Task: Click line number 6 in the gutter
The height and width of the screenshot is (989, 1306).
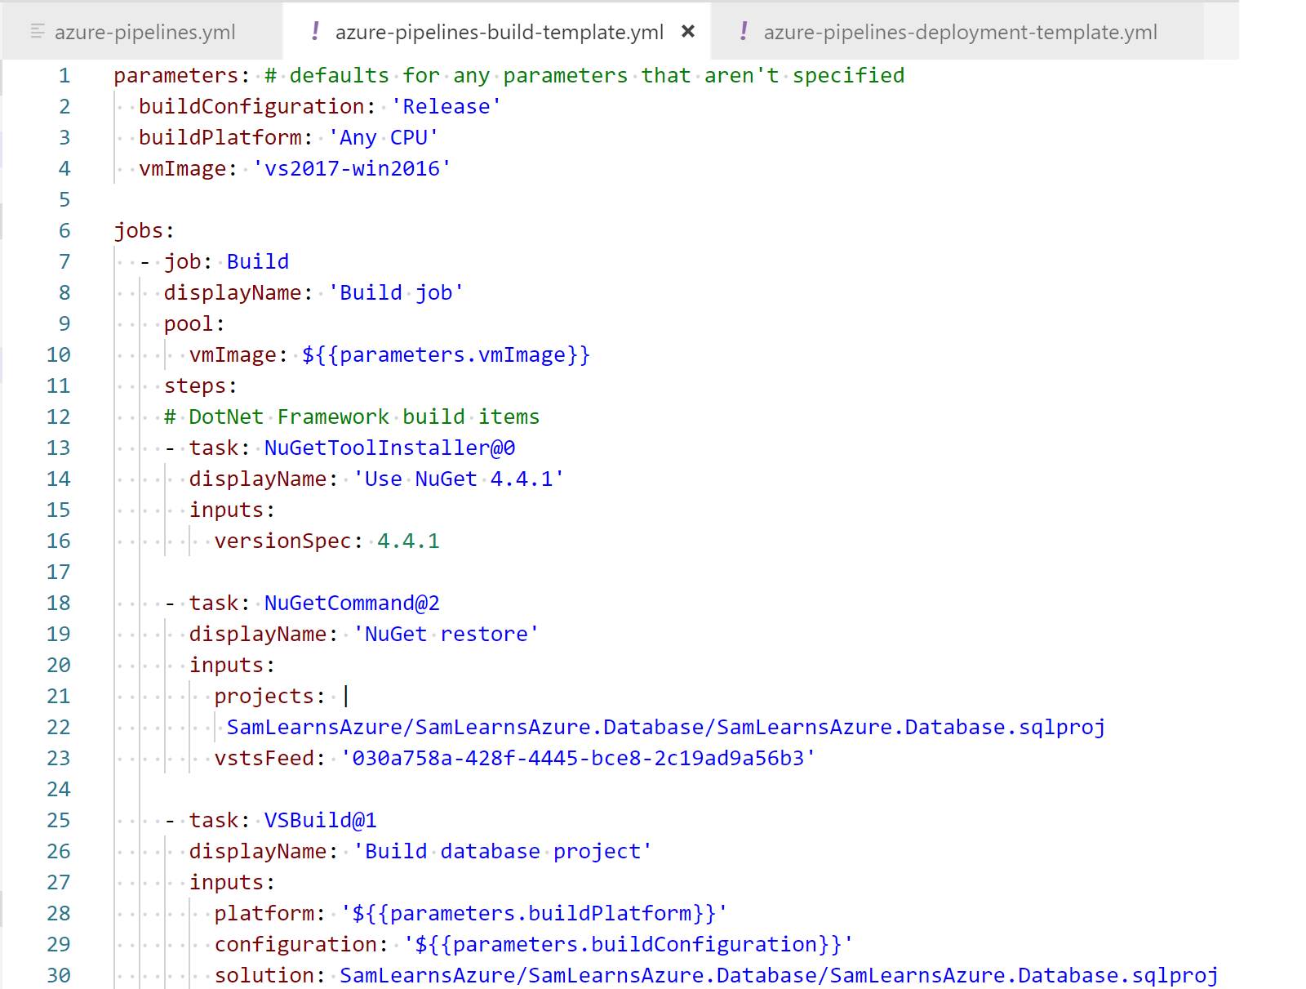Action: (x=64, y=231)
